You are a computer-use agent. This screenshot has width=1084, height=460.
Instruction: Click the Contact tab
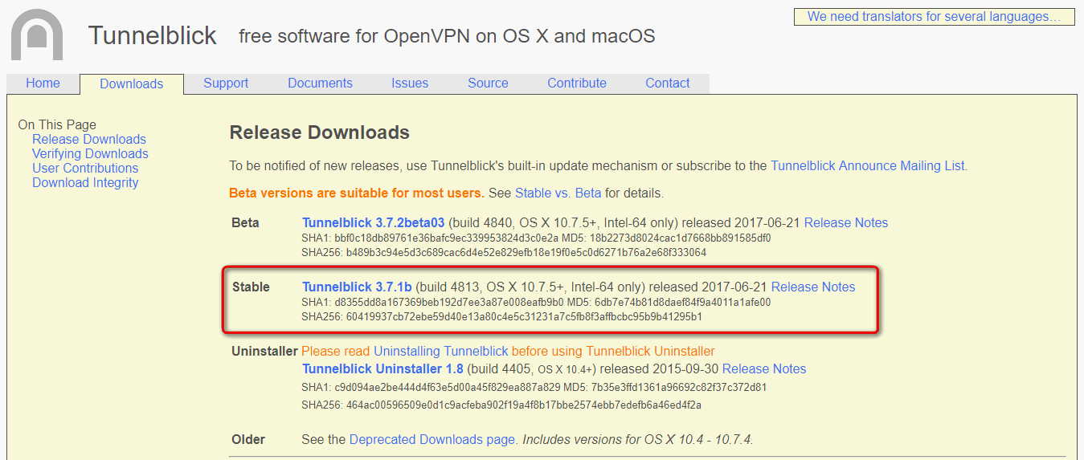pyautogui.click(x=668, y=83)
